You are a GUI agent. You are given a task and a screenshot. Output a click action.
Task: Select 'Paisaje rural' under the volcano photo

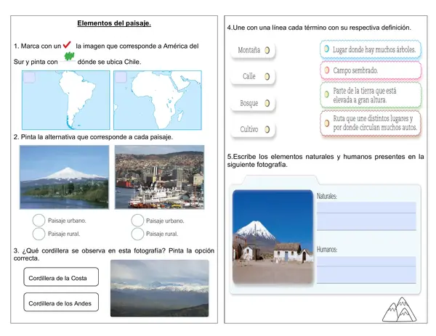(39, 234)
